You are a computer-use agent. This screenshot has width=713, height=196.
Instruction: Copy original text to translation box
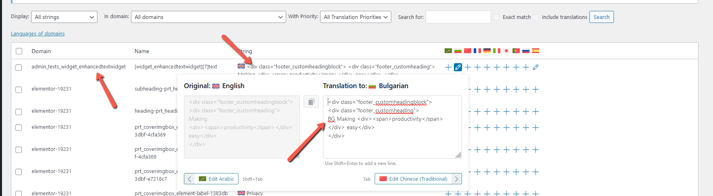click(311, 102)
